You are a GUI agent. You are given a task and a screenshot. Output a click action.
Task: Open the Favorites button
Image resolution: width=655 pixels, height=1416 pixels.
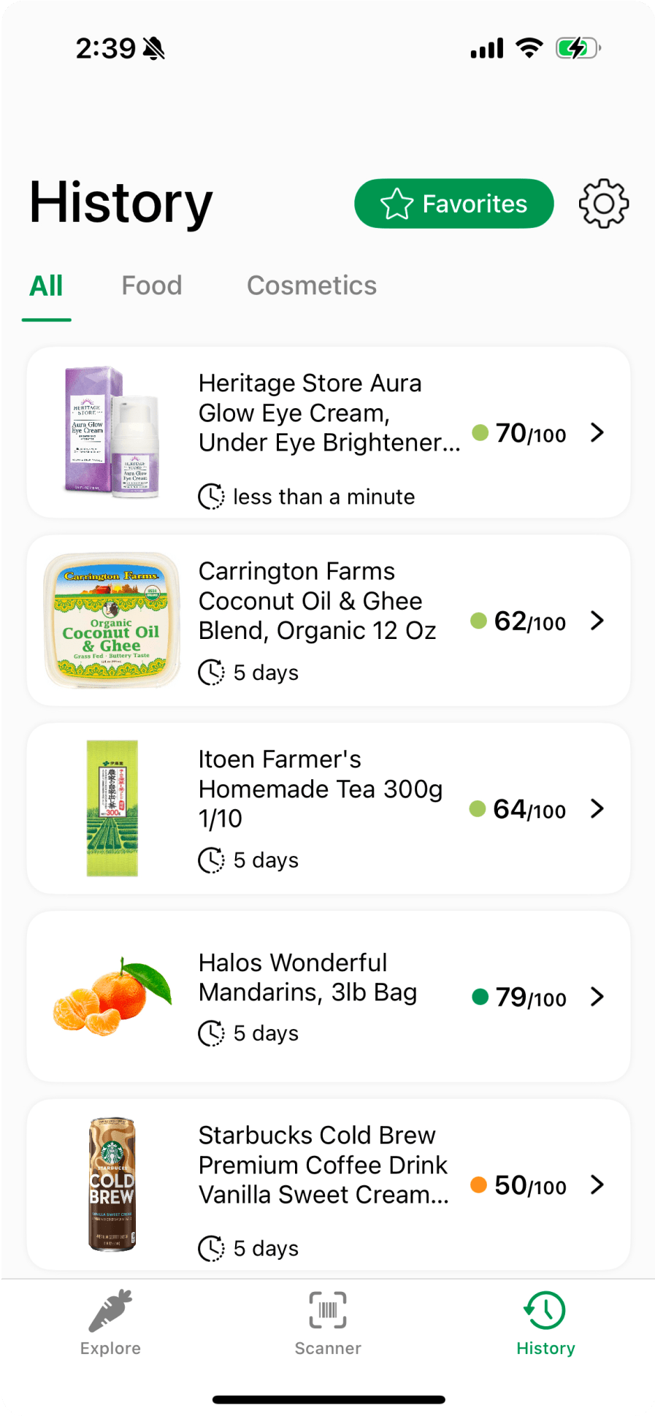pos(453,204)
